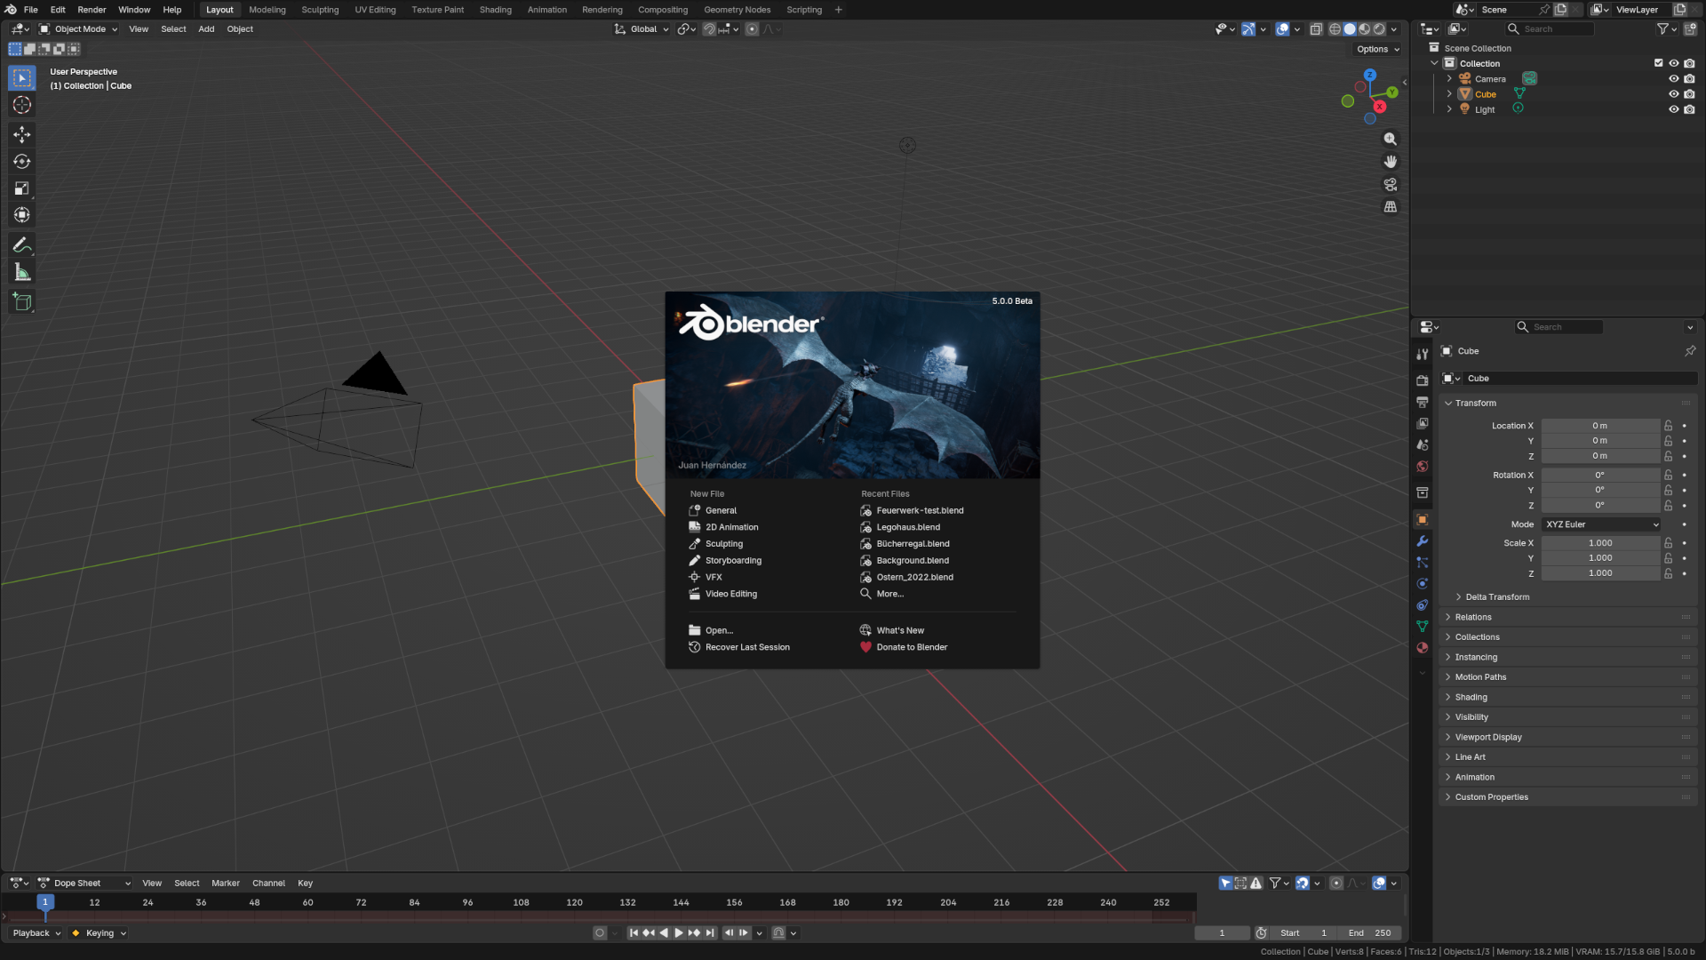Toggle camera view in viewport
The image size is (1706, 960).
click(x=1391, y=185)
